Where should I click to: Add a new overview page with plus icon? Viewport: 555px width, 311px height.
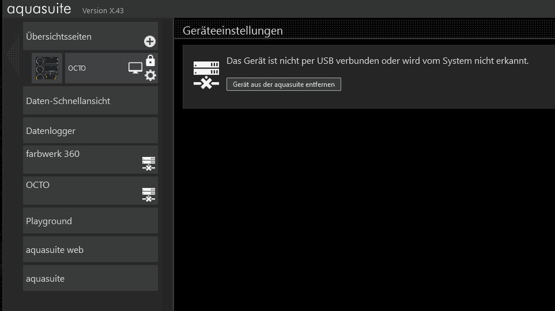(x=150, y=41)
